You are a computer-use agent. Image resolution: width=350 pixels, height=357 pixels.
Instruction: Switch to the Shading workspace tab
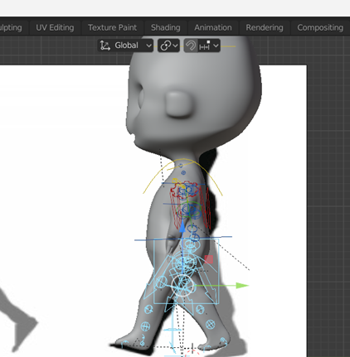165,27
